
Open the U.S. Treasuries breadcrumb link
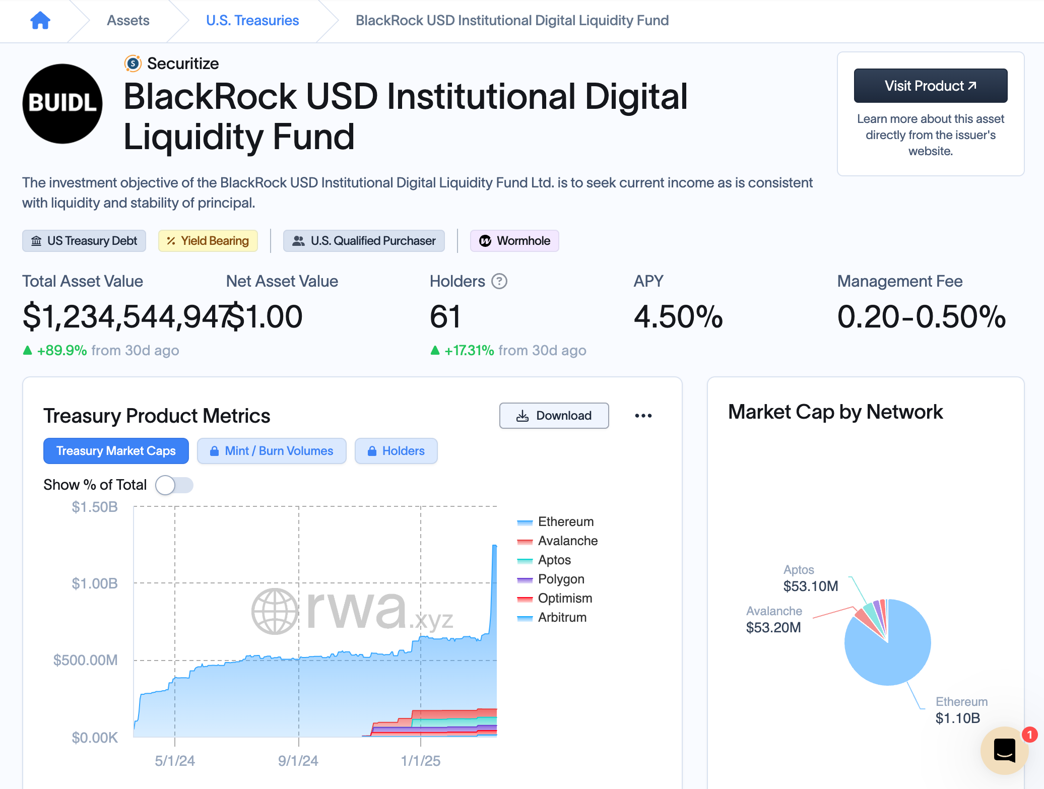click(252, 20)
